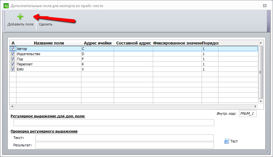Click the vertical scrollbar down arrow
273x157 pixels.
pos(261,102)
